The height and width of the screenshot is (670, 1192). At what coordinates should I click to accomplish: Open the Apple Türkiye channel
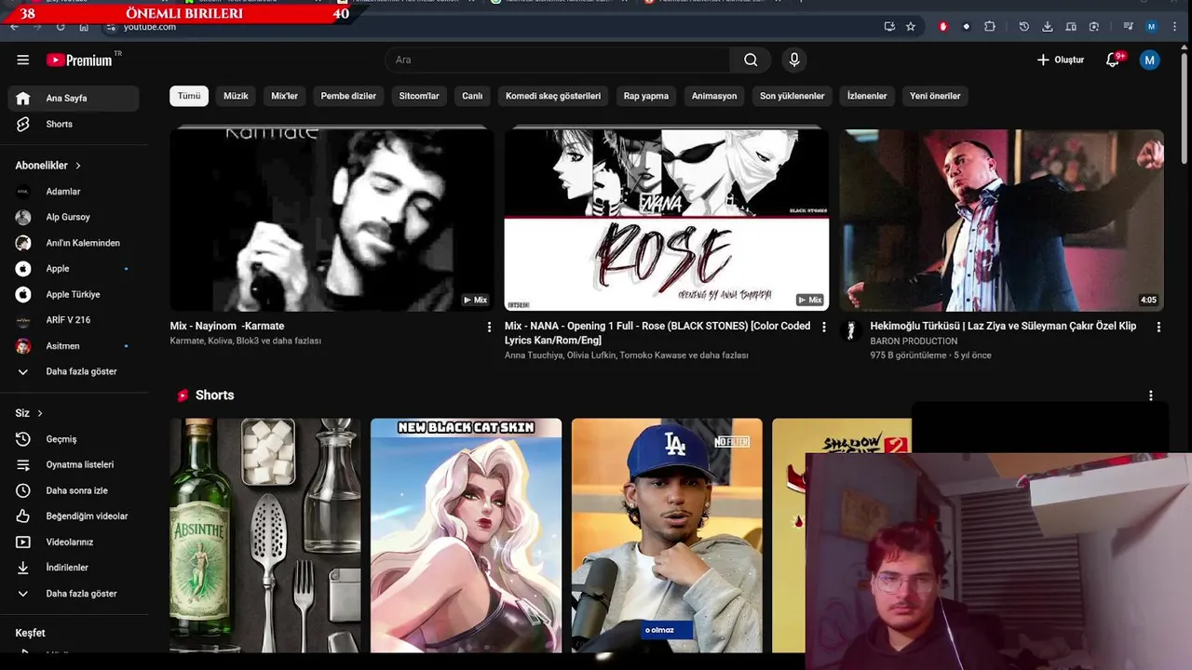click(74, 294)
